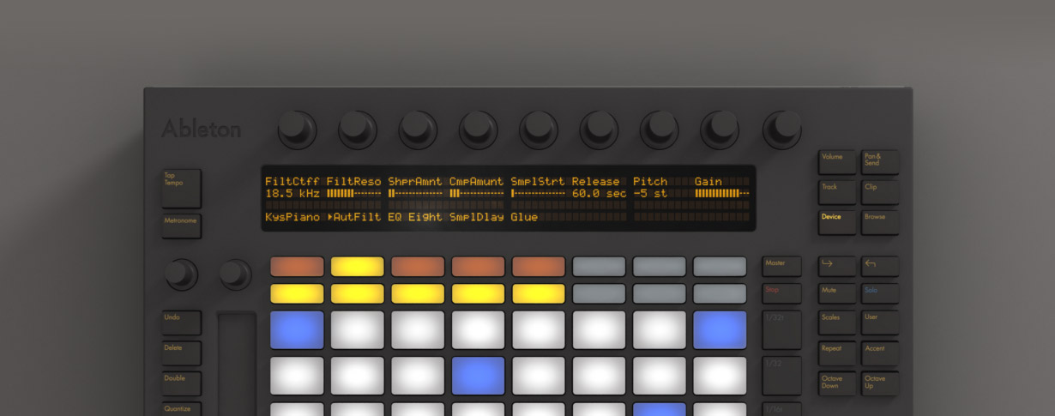
Task: Select the 1/32 repeat interval button
Action: (x=781, y=375)
